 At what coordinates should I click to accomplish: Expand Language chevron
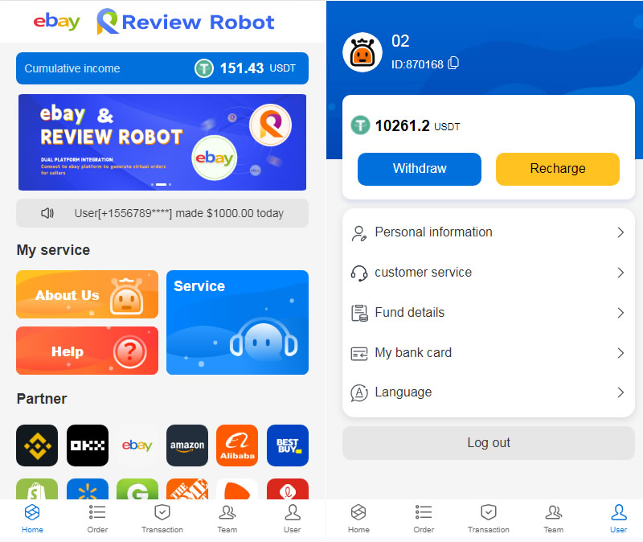pyautogui.click(x=620, y=392)
